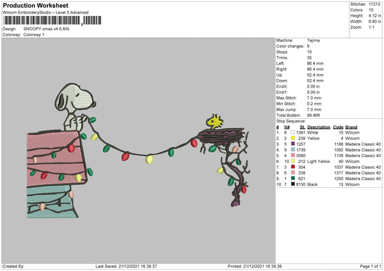The height and width of the screenshot is (271, 384).
Task: Click code '1108' in the 3080 row
Action: [339, 155]
